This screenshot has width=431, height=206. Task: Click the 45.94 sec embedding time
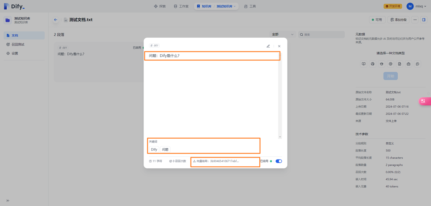pyautogui.click(x=392, y=179)
